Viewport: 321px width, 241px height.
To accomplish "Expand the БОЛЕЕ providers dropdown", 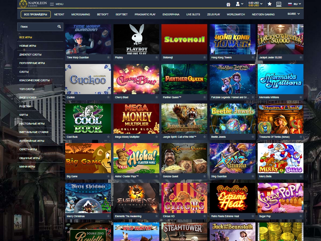I will point(294,14).
